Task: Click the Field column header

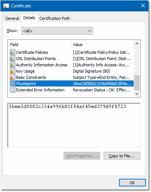Action: [39, 45]
